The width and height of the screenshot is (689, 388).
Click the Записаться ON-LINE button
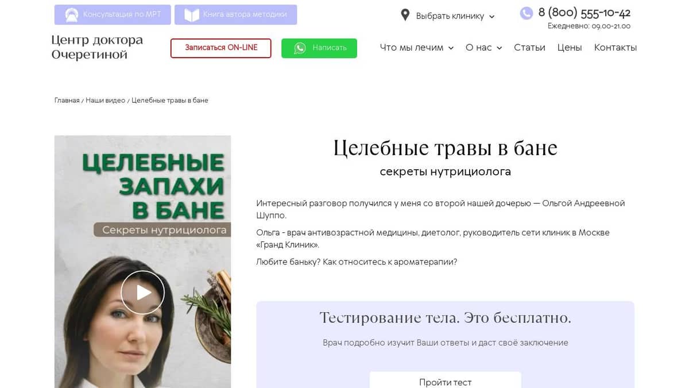[x=221, y=48]
